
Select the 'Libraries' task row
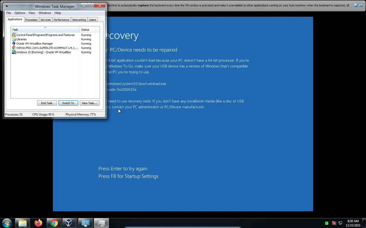click(53, 39)
